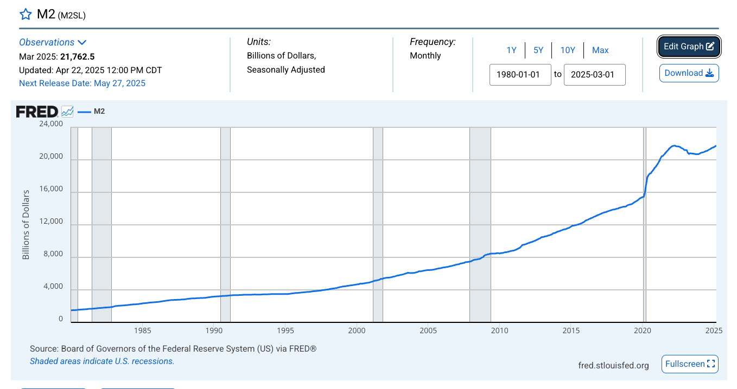
Task: Click the small line chart icon next to FRED
Action: [67, 112]
